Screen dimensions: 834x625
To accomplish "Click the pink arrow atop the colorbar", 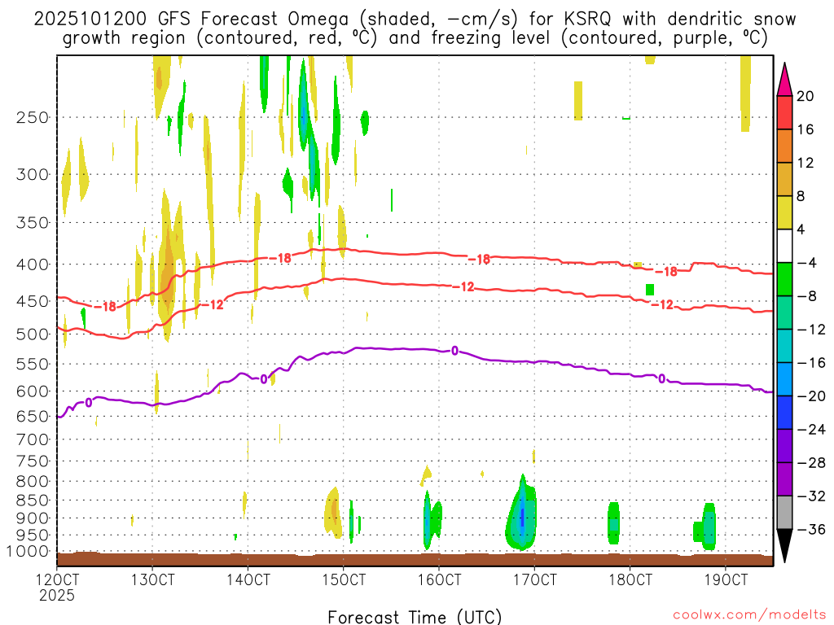I will tap(784, 80).
